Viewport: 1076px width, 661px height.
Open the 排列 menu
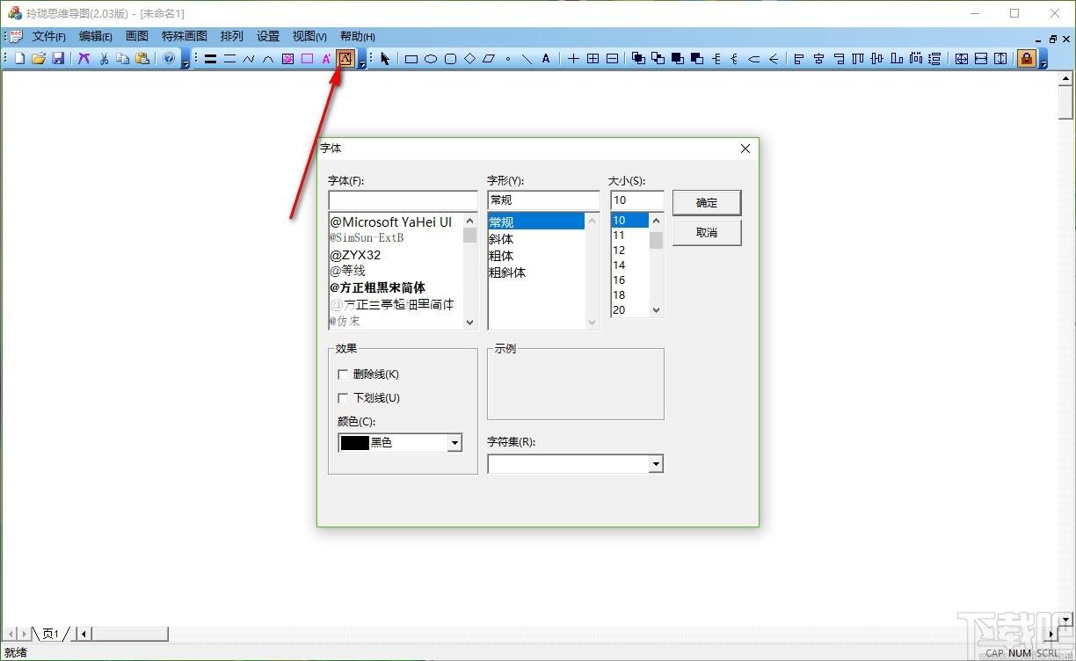[x=232, y=36]
